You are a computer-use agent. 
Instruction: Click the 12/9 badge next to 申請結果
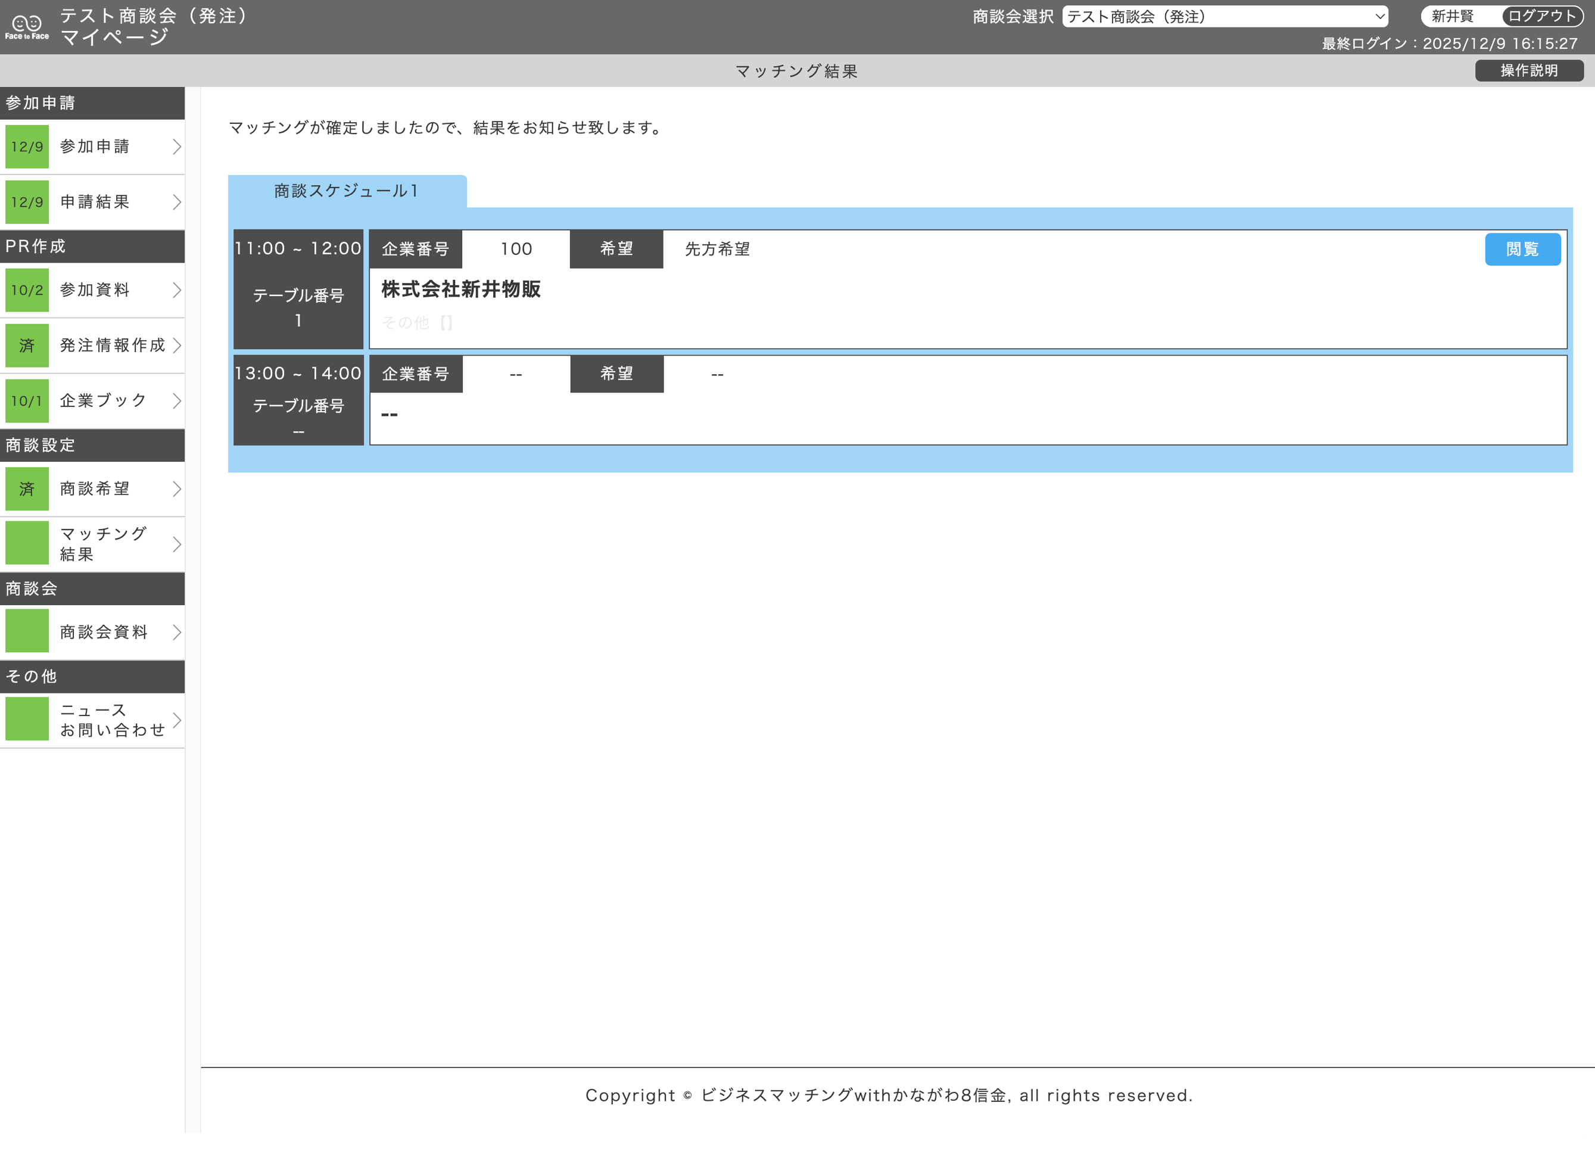pos(27,202)
